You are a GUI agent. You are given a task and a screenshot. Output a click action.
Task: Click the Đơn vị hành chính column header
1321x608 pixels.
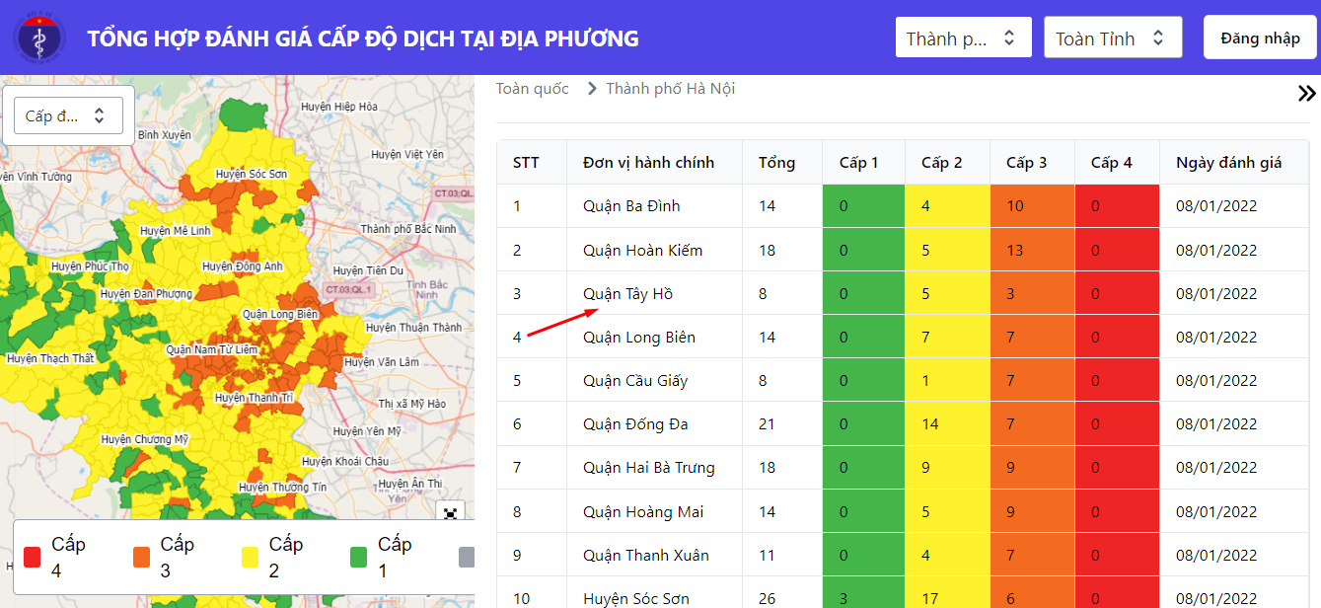648,163
